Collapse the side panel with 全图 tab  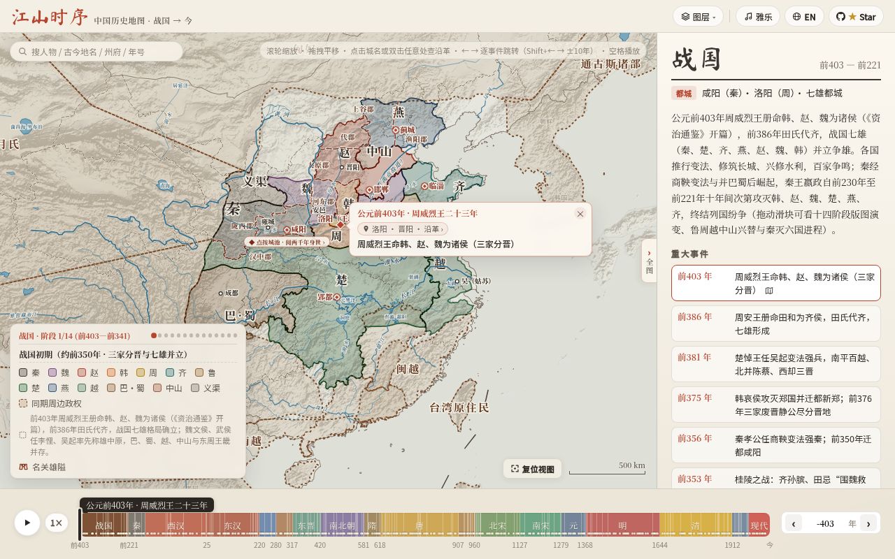(649, 261)
